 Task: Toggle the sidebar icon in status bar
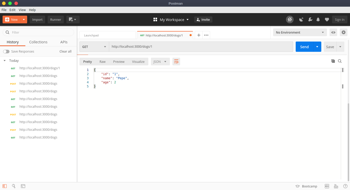pos(5,186)
